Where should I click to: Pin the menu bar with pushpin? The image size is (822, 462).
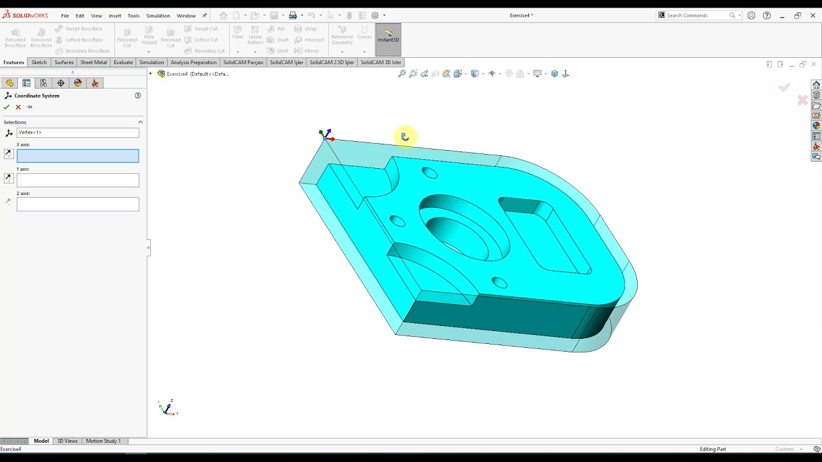[x=205, y=15]
